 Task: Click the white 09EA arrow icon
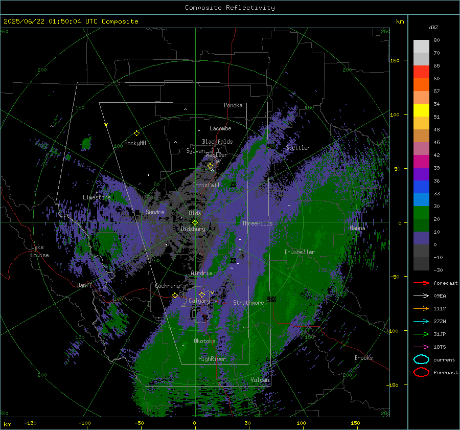click(421, 296)
